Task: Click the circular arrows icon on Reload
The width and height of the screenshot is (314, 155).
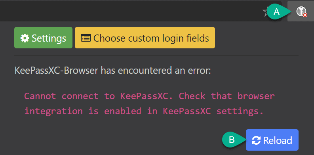Action: point(256,140)
